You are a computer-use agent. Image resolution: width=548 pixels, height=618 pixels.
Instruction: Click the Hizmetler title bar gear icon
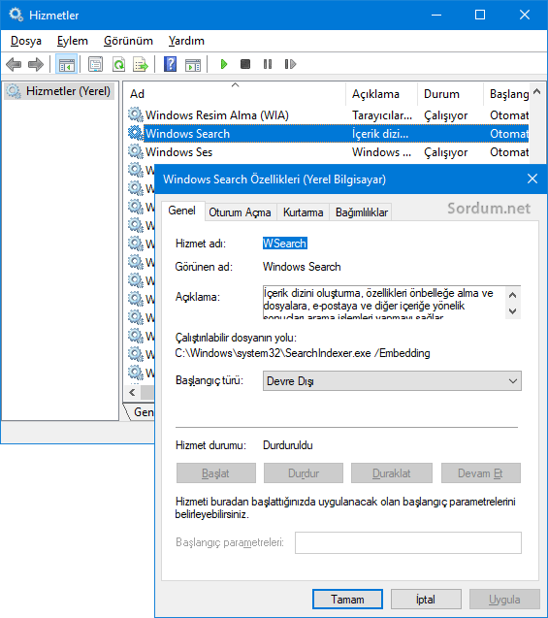coord(16,15)
